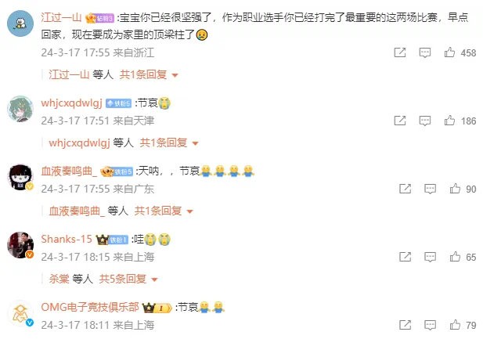Forward the OMG电子竞技俱乐部 comment
This screenshot has height=339, width=483.
click(405, 325)
